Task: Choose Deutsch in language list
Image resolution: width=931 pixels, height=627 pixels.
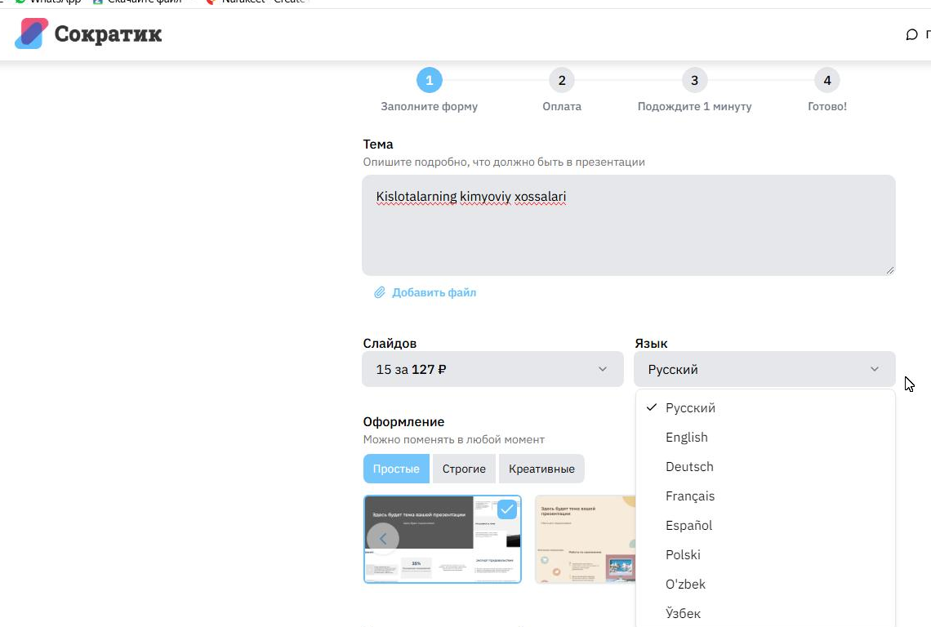Action: click(764, 467)
